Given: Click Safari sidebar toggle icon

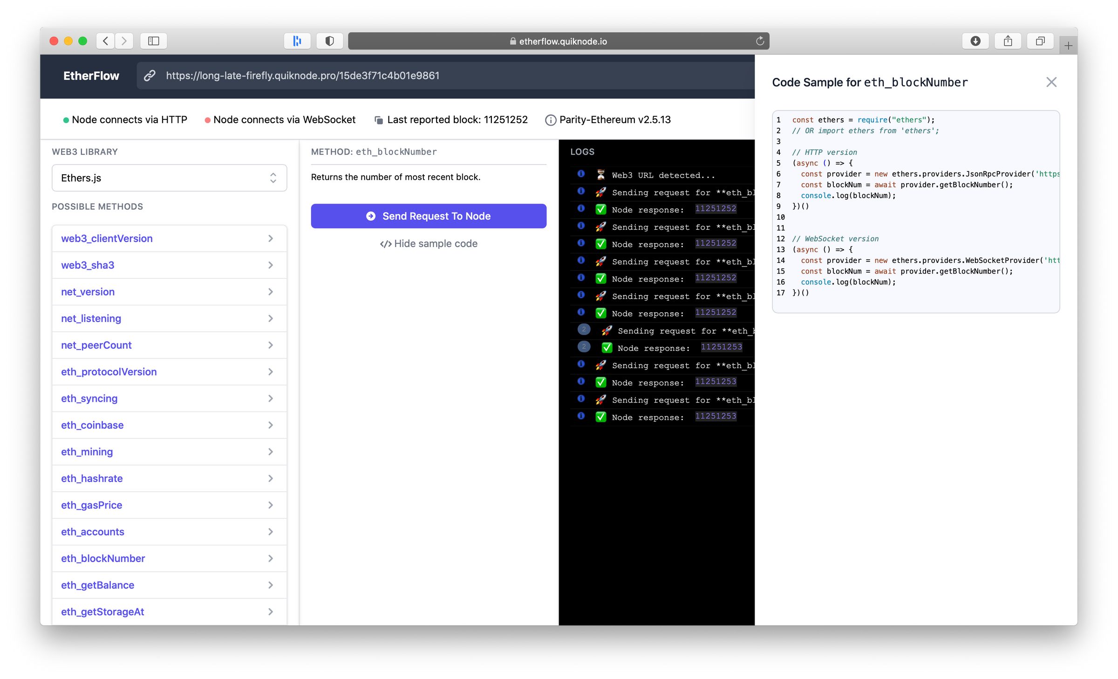Looking at the screenshot, I should pyautogui.click(x=153, y=41).
